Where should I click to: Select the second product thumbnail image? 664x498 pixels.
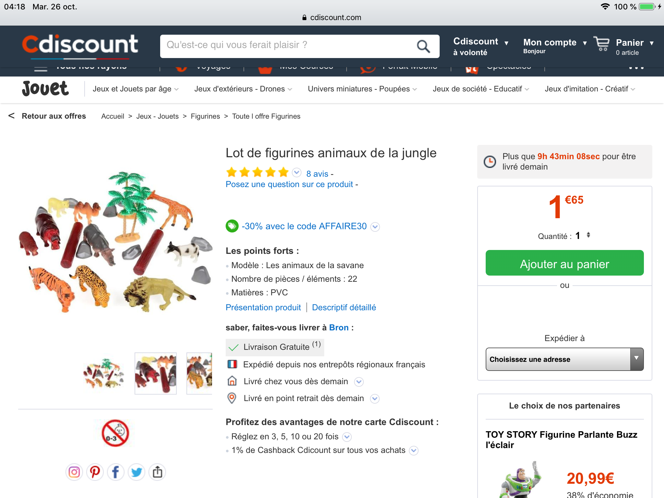click(156, 373)
